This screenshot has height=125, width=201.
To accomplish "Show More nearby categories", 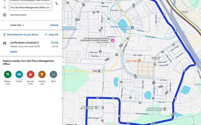I will tap(53, 74).
